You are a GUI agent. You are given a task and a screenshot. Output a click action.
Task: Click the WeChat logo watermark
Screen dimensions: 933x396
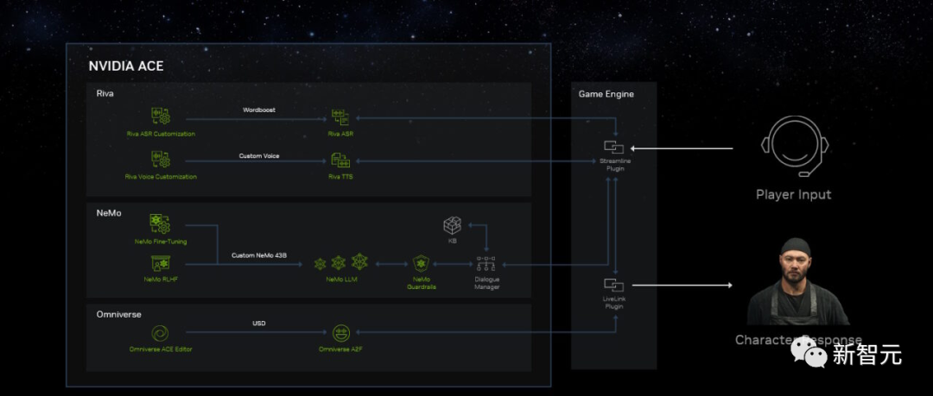coord(809,355)
